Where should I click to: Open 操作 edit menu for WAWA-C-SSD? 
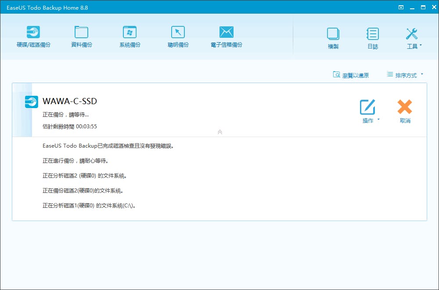(369, 111)
